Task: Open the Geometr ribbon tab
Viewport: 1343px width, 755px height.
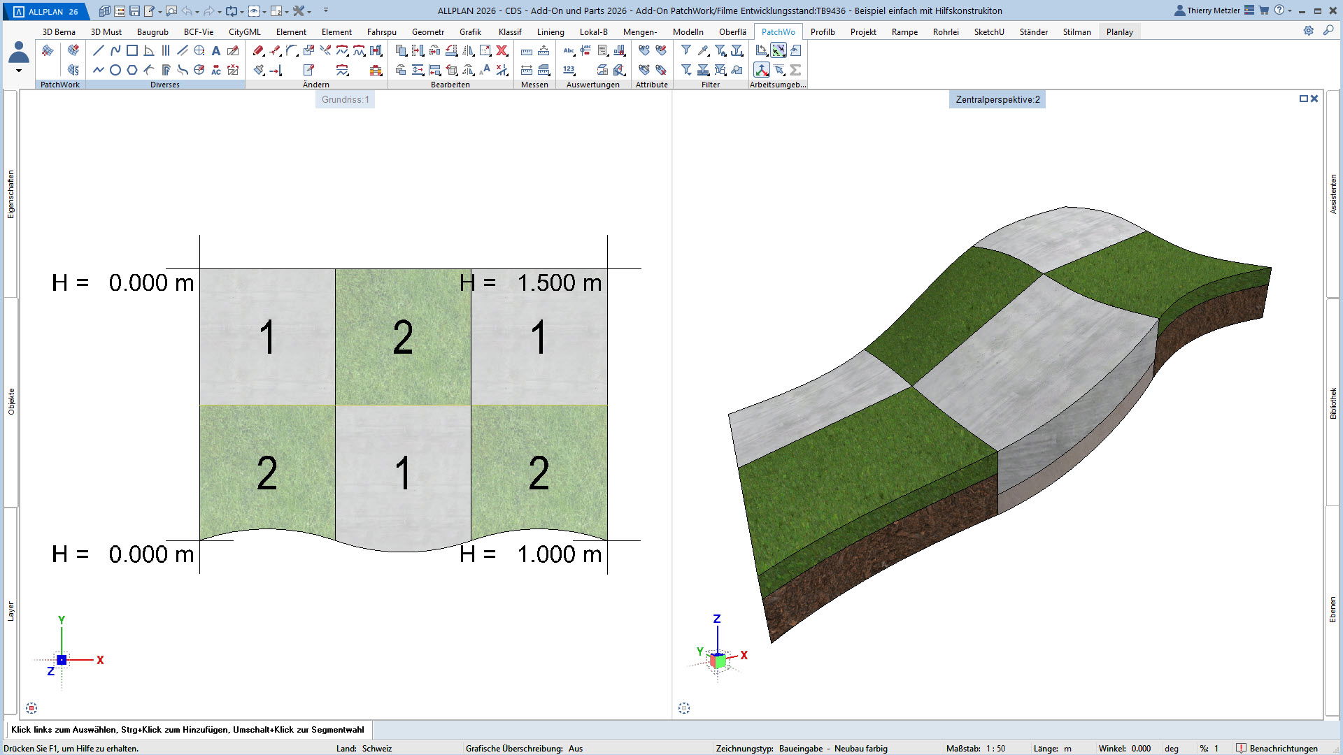Action: 427,31
